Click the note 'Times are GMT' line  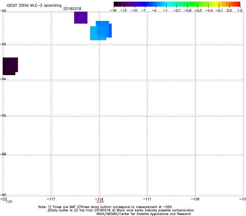pos(105,207)
